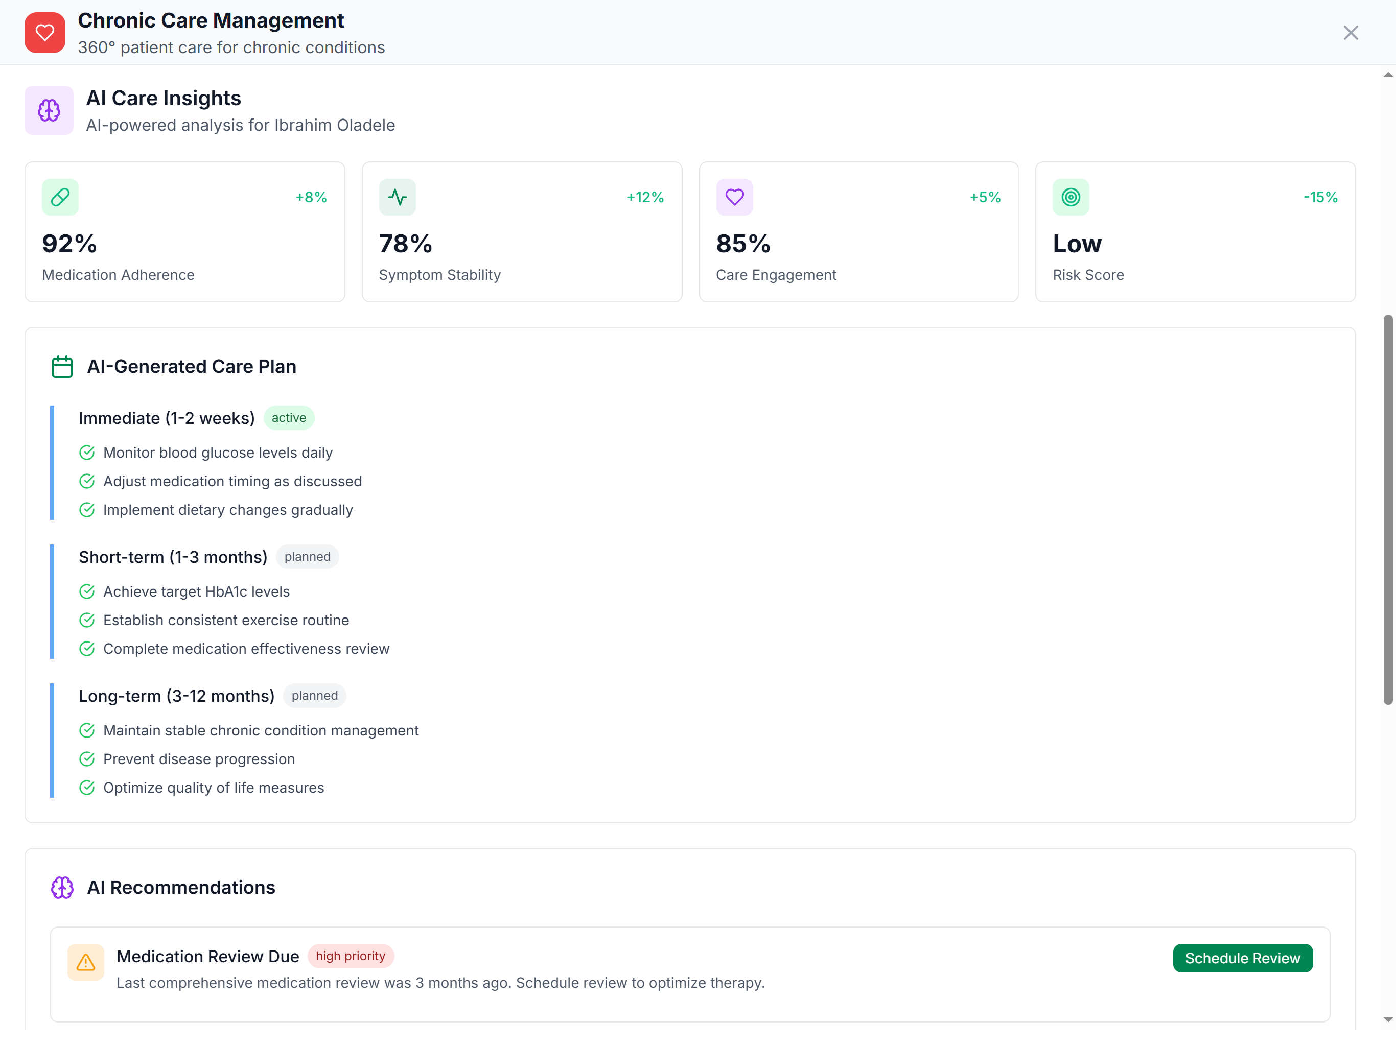Screen dimensions: 1396x1046
Task: Click the brain icon beside AI Recommendations
Action: click(x=62, y=888)
